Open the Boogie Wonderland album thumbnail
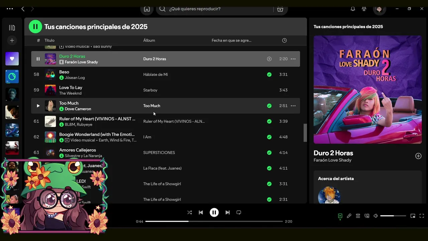428x241 pixels. point(50,137)
